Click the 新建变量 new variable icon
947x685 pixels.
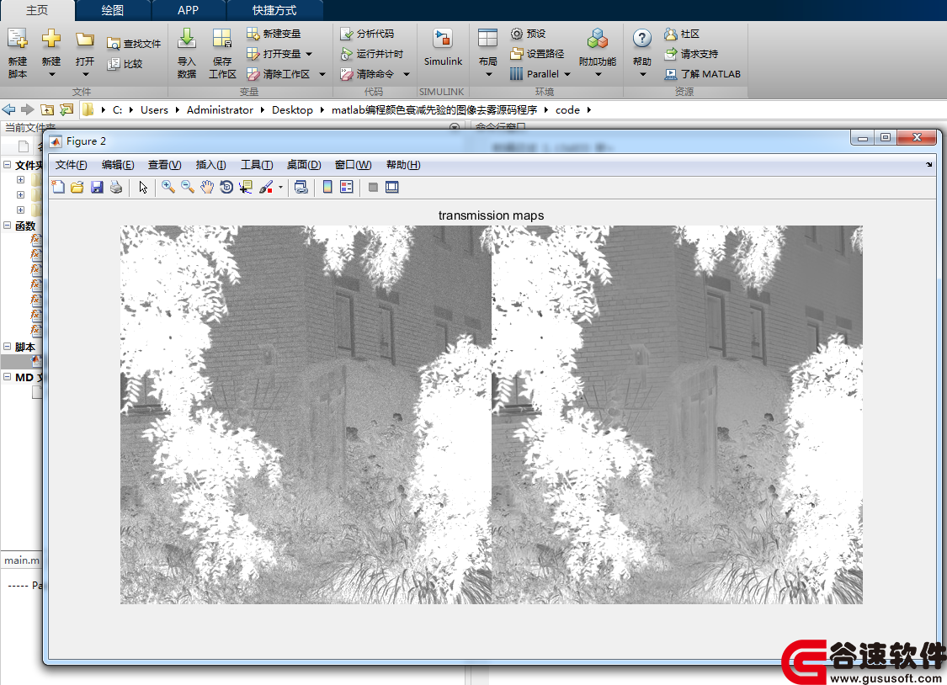pyautogui.click(x=253, y=34)
